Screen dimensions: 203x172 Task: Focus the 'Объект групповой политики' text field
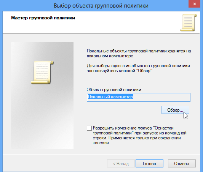(x=139, y=97)
